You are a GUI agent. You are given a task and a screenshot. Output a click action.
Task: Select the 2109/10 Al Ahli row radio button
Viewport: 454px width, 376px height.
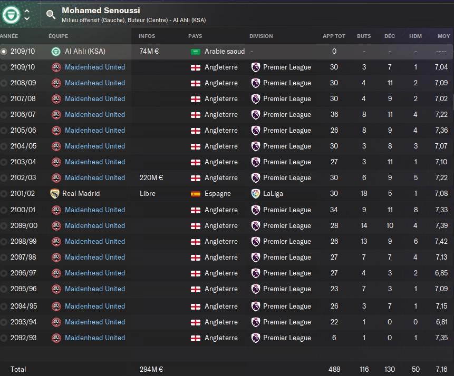[4, 52]
